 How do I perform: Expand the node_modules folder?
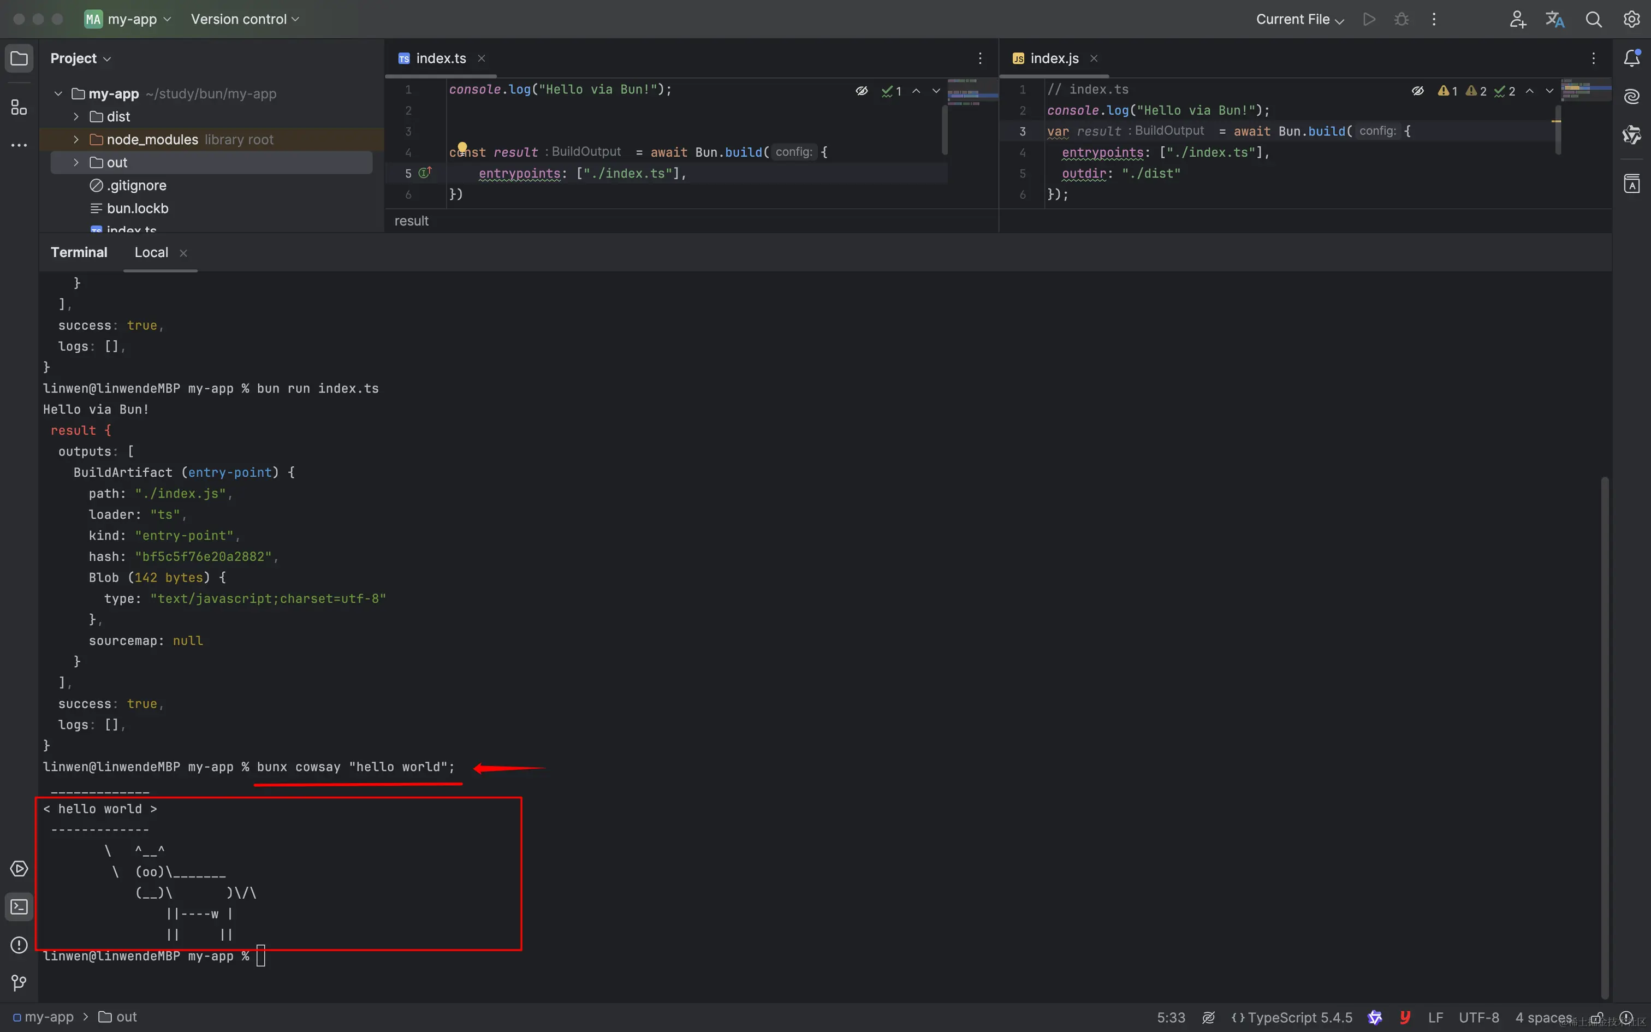[76, 139]
